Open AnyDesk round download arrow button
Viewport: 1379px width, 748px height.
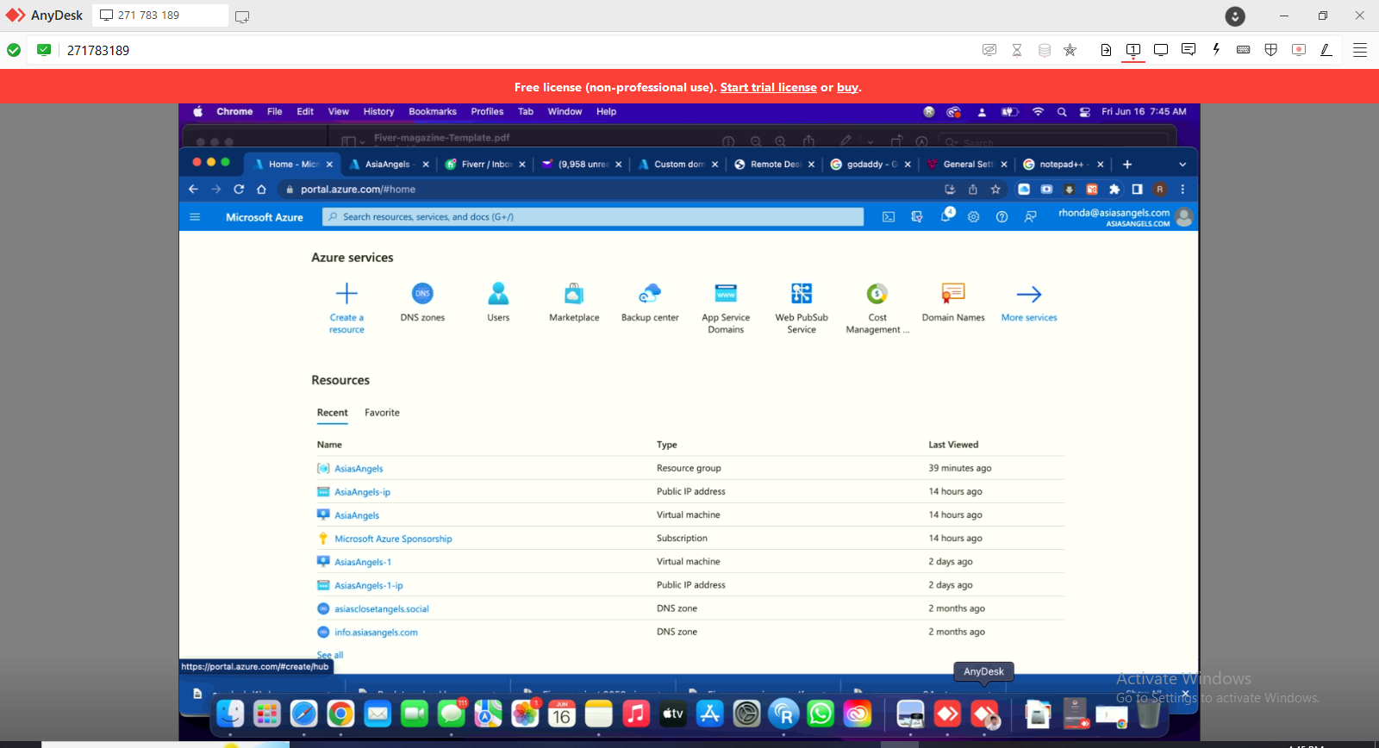[x=1235, y=16]
